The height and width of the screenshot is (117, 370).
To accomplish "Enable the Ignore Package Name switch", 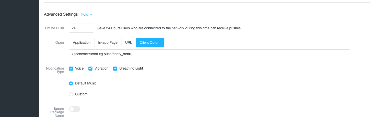I will click(x=75, y=109).
